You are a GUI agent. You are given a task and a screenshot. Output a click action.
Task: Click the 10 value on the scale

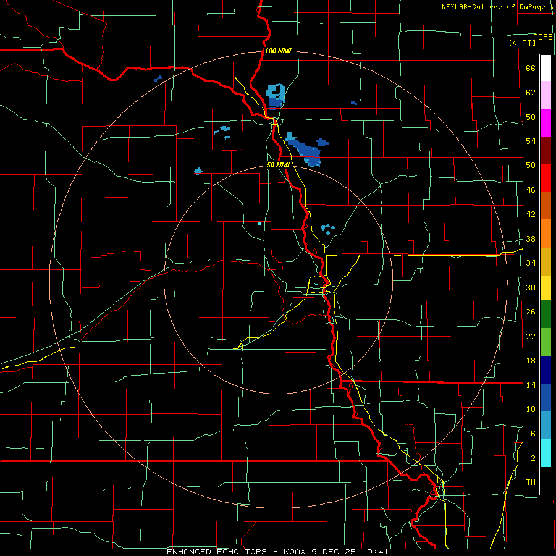click(x=531, y=409)
